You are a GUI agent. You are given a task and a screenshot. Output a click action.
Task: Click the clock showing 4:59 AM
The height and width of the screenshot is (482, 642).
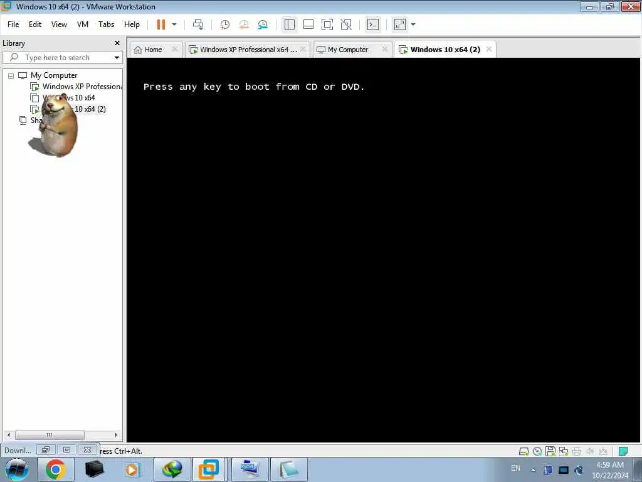(x=610, y=470)
